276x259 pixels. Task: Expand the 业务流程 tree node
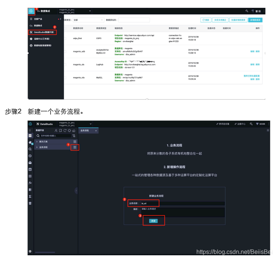coord(37,147)
